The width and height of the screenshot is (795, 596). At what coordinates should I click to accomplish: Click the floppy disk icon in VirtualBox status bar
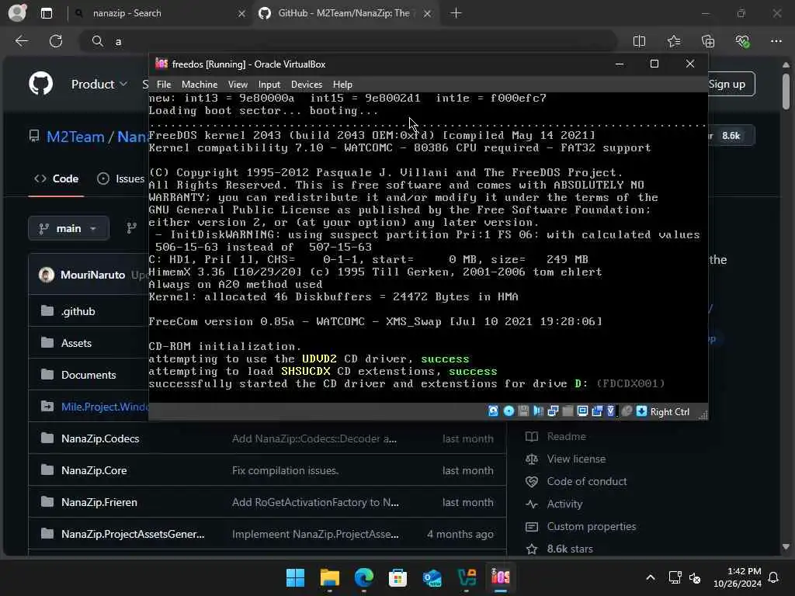523,411
